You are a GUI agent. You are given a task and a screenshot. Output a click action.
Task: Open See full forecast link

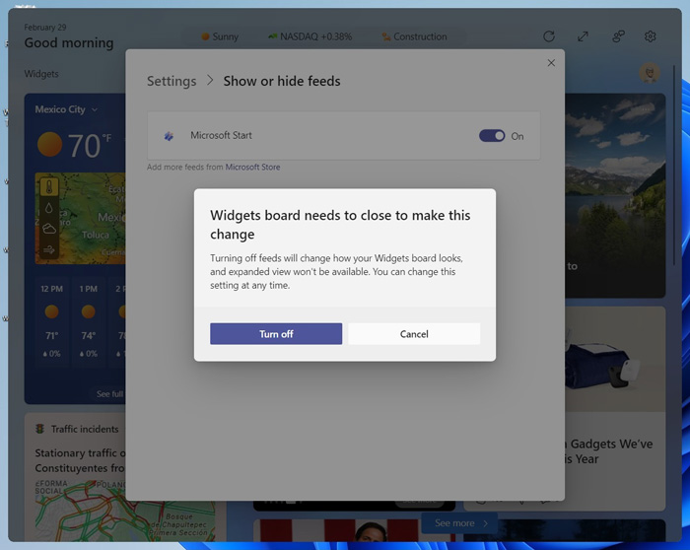point(110,394)
